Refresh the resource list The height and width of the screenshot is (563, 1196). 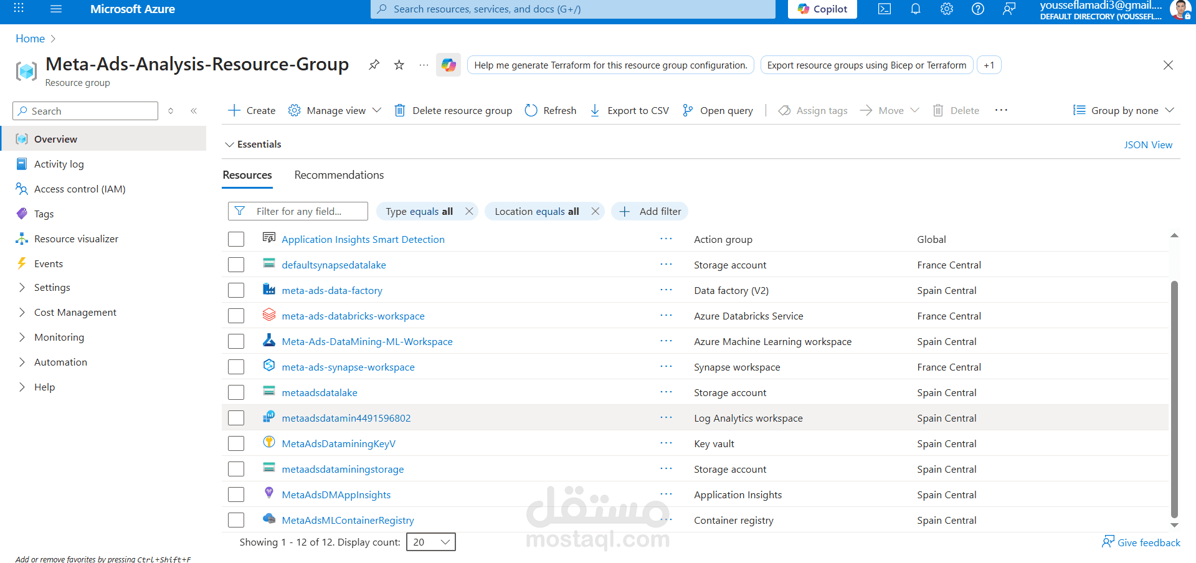coord(551,110)
